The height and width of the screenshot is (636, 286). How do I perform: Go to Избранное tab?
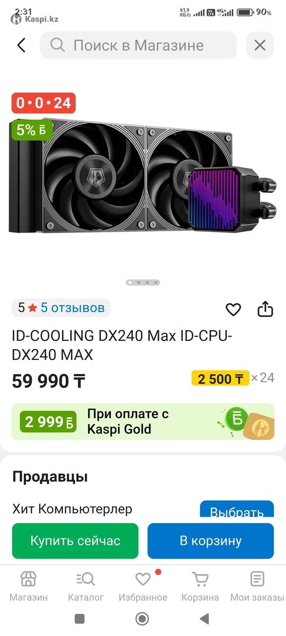143,586
